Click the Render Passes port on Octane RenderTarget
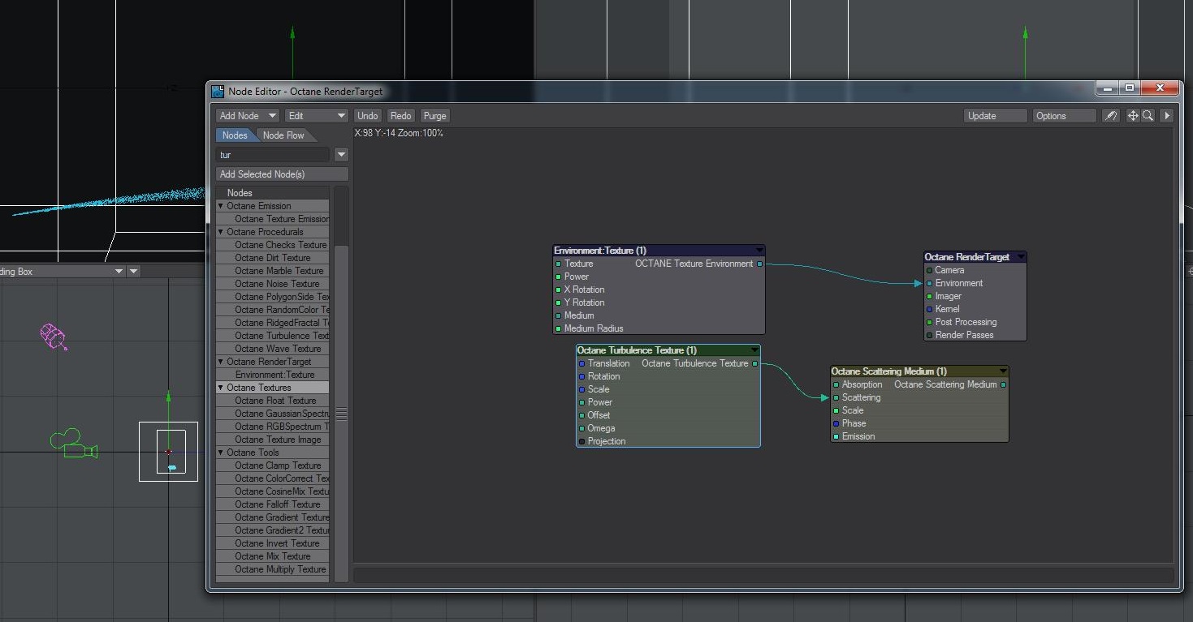Viewport: 1193px width, 622px height. (x=929, y=335)
